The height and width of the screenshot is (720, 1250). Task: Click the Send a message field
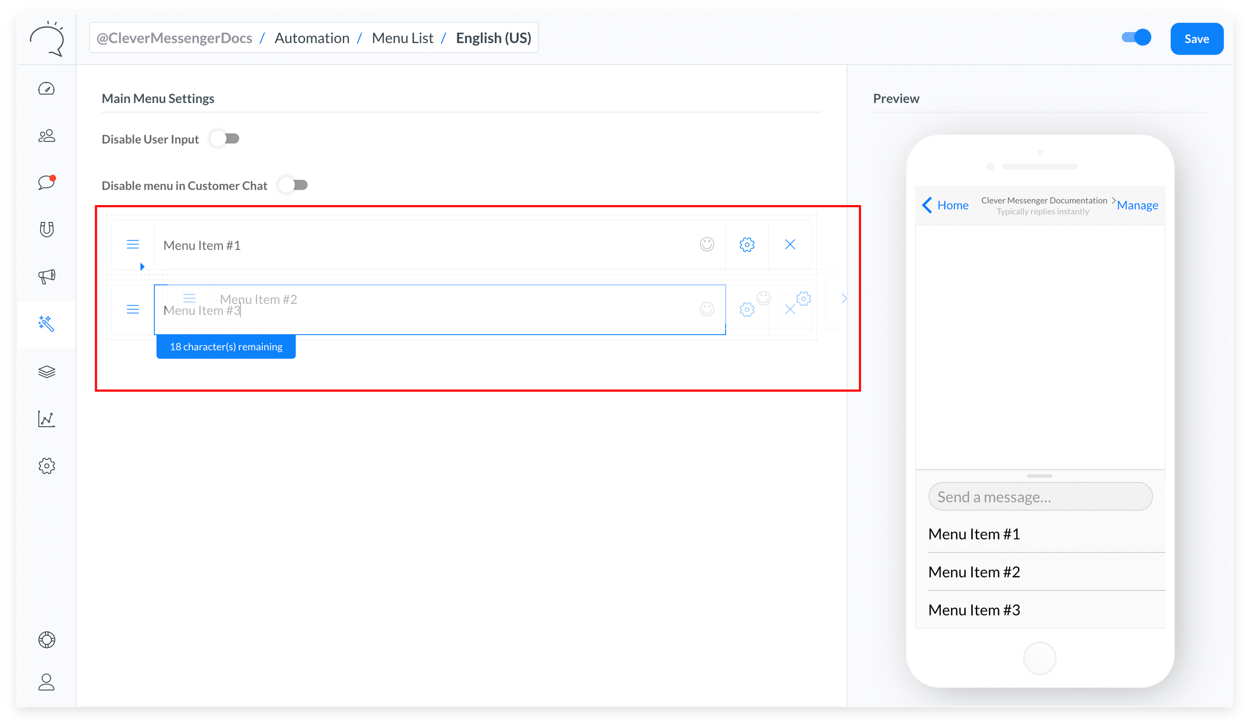(1040, 496)
